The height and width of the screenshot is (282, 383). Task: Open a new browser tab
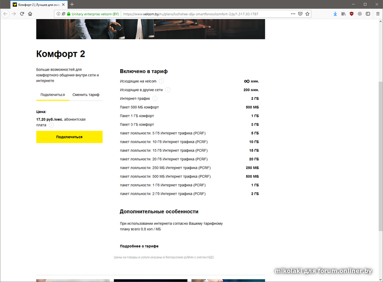click(72, 4)
